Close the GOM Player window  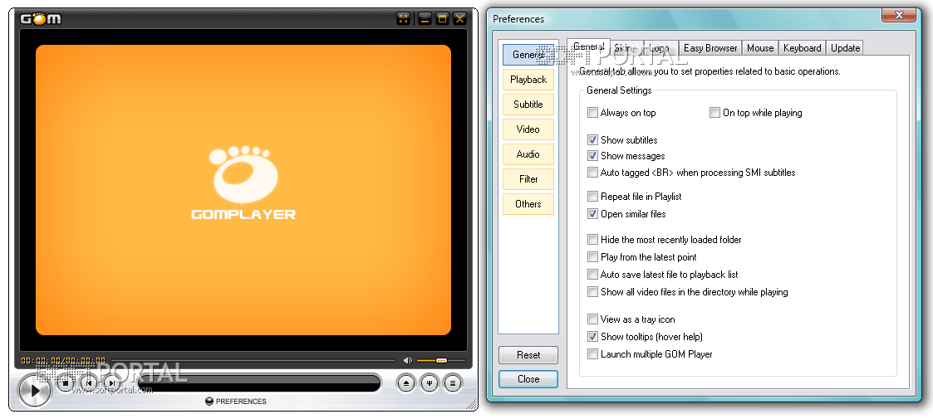[x=460, y=18]
